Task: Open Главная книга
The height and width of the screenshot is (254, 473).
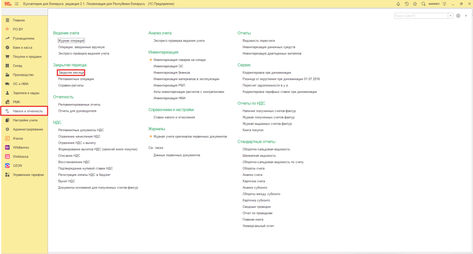Action: [x=253, y=219]
